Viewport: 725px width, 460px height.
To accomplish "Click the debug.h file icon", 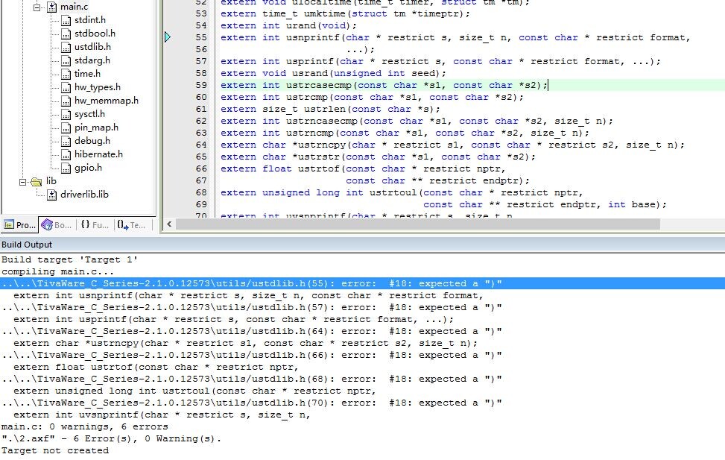I will tap(66, 141).
